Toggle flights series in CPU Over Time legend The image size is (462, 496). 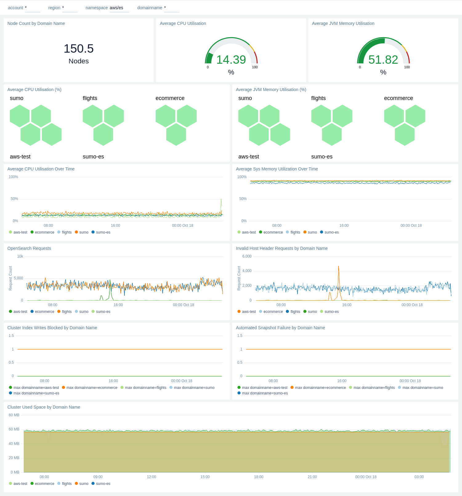coord(65,232)
